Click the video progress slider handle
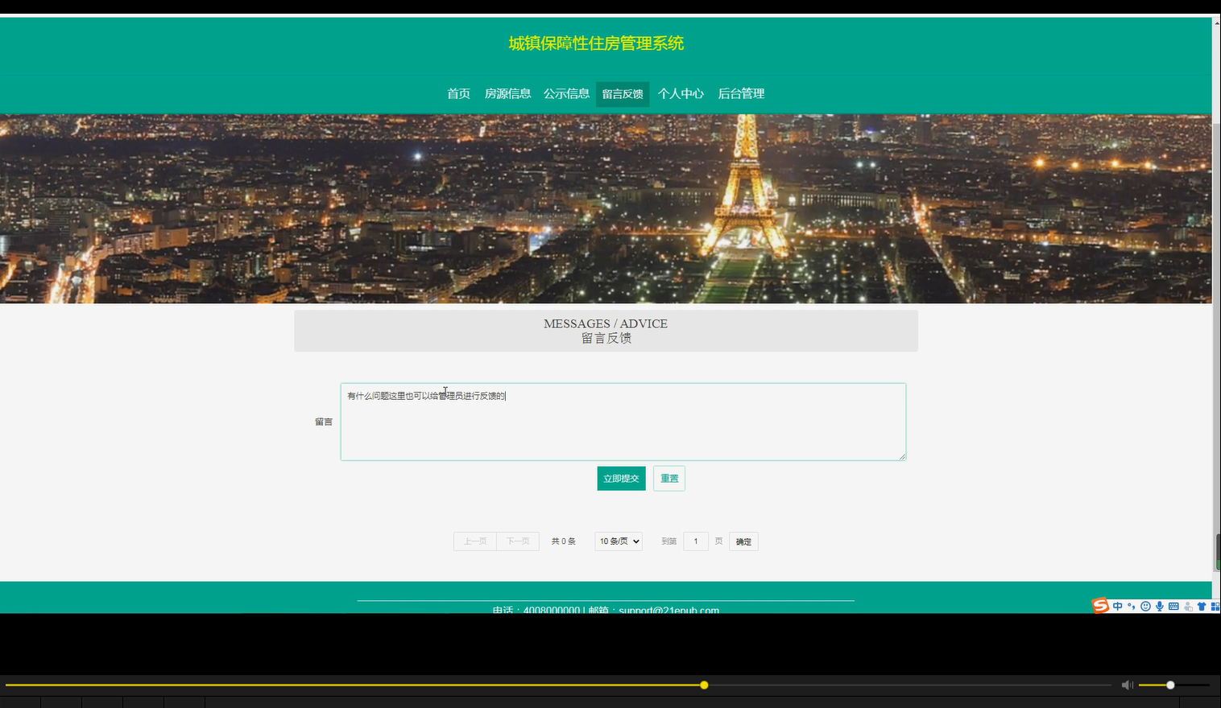Screen dimensions: 1221x708 tap(704, 685)
